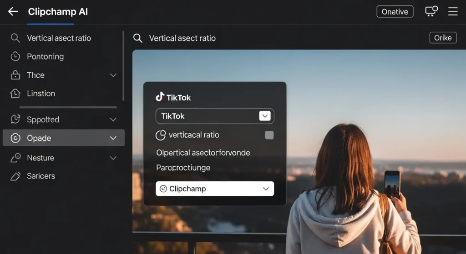Click the monitor cart icon in header
The height and width of the screenshot is (254, 466).
click(431, 11)
